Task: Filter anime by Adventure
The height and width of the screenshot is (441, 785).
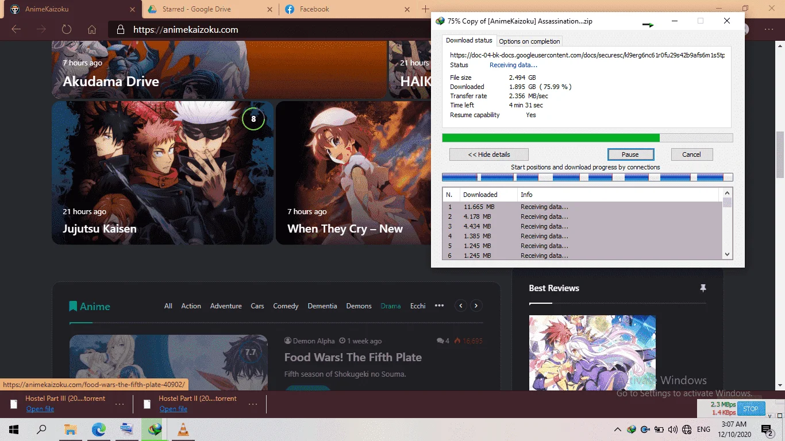Action: 226,306
